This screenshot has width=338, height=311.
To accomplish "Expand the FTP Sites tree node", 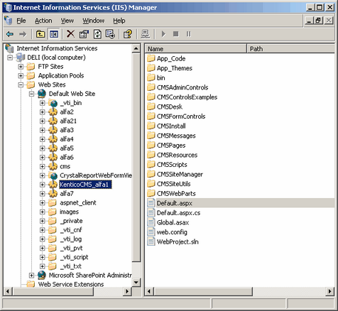I will point(21,67).
